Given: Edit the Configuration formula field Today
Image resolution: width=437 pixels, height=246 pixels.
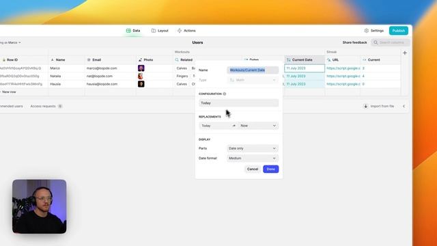Looking at the screenshot, I should coord(238,103).
